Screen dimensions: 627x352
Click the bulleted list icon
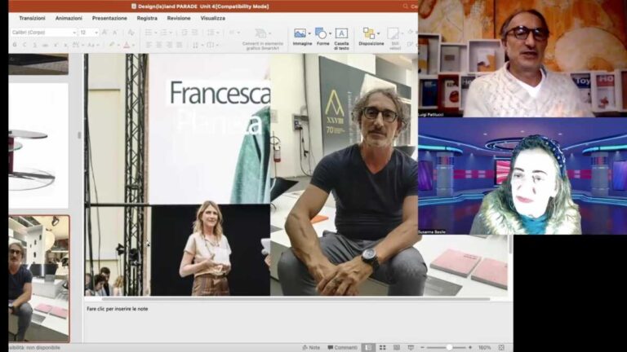pos(149,33)
